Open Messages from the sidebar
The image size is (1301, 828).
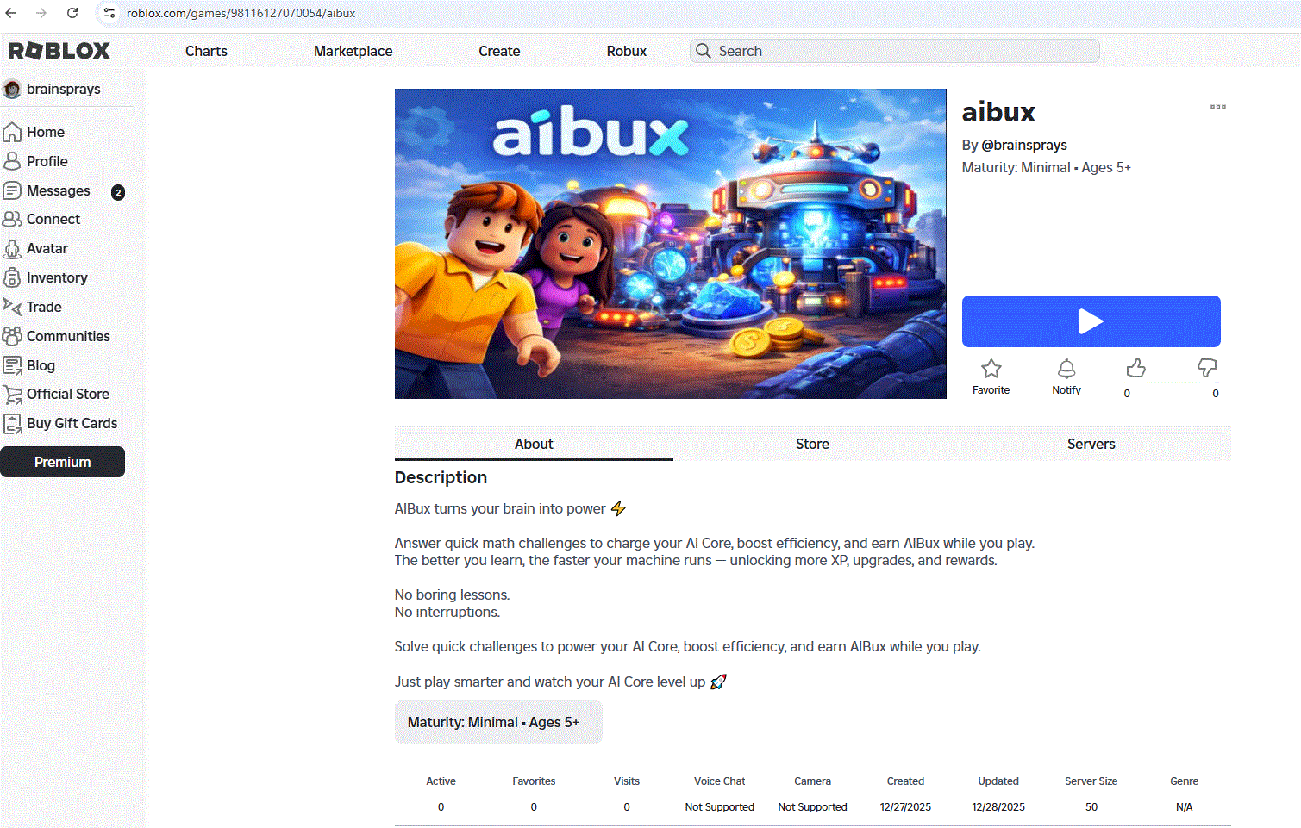58,190
